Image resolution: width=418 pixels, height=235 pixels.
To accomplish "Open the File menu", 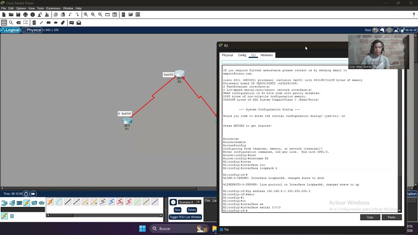I will pyautogui.click(x=4, y=8).
